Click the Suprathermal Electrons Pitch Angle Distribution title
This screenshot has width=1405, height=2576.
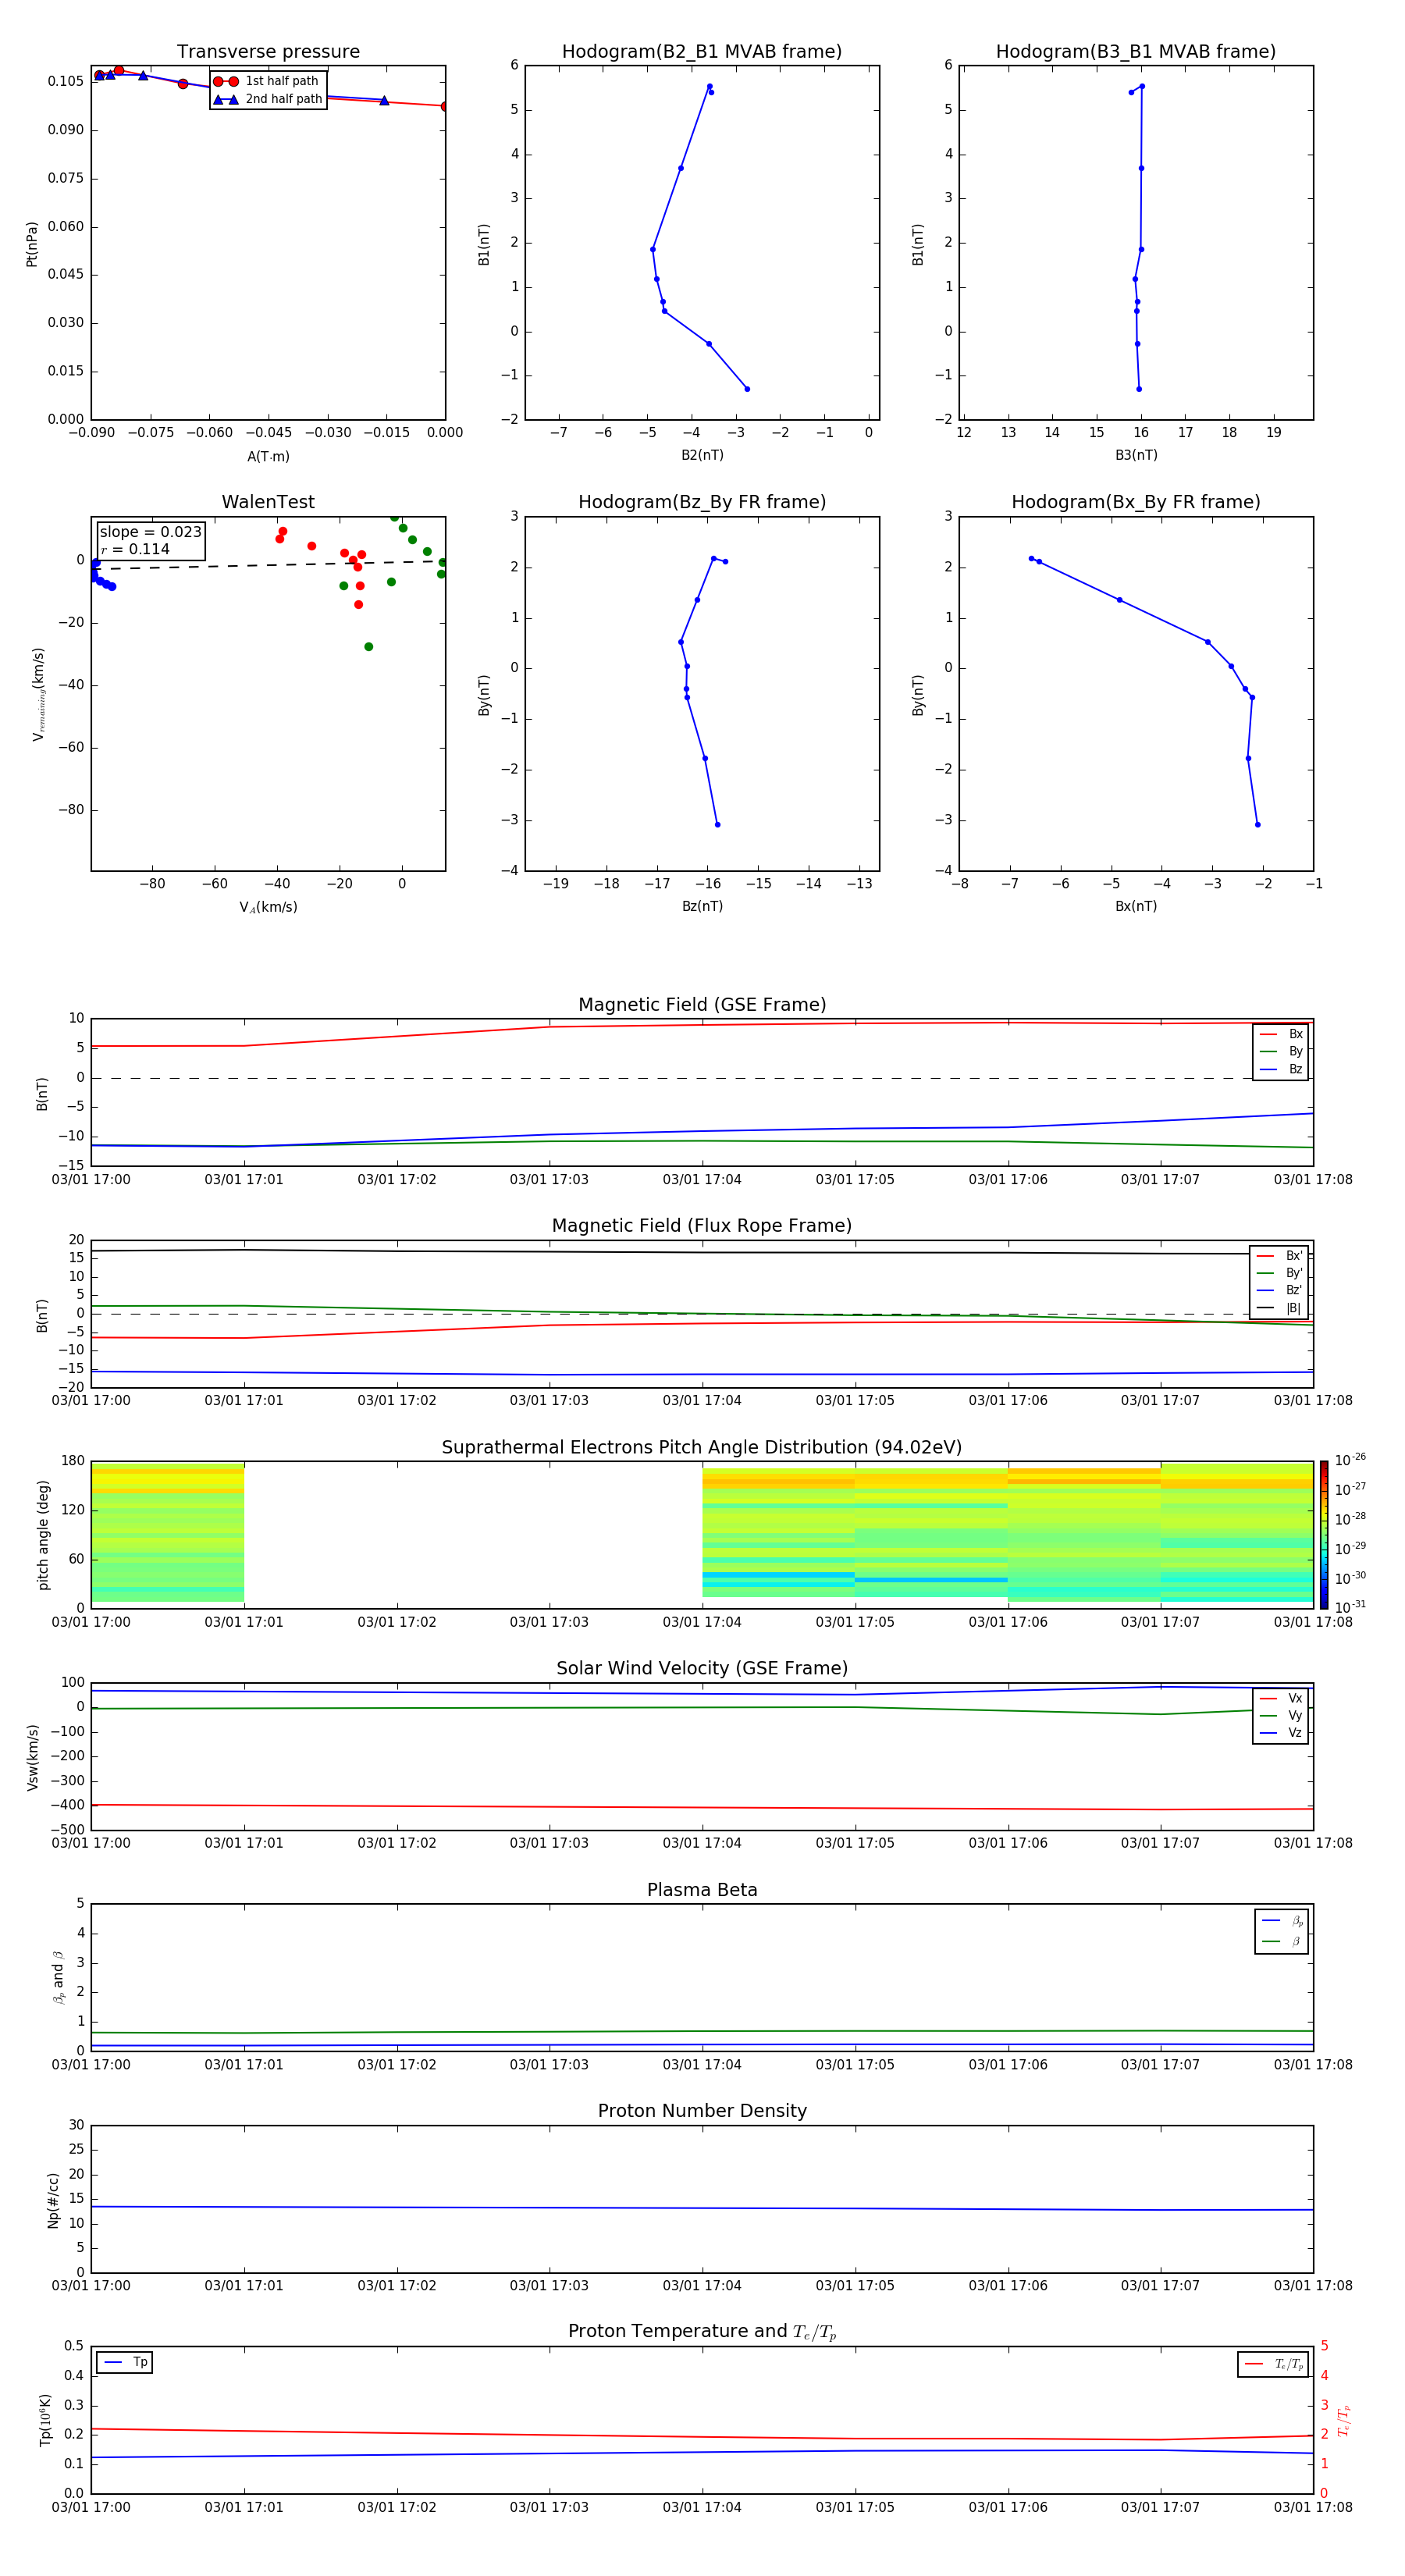[x=701, y=1447]
